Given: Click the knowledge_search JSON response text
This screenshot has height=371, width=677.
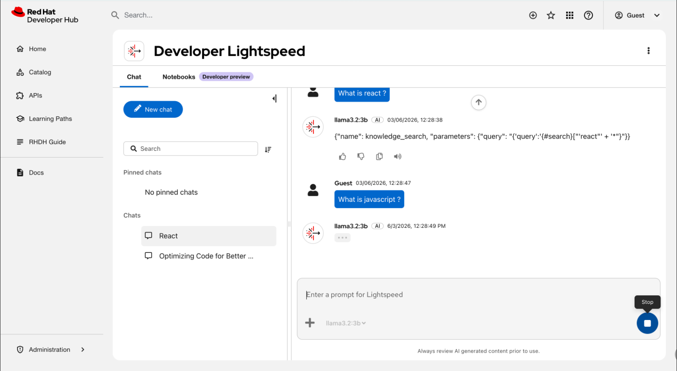Looking at the screenshot, I should pyautogui.click(x=482, y=136).
